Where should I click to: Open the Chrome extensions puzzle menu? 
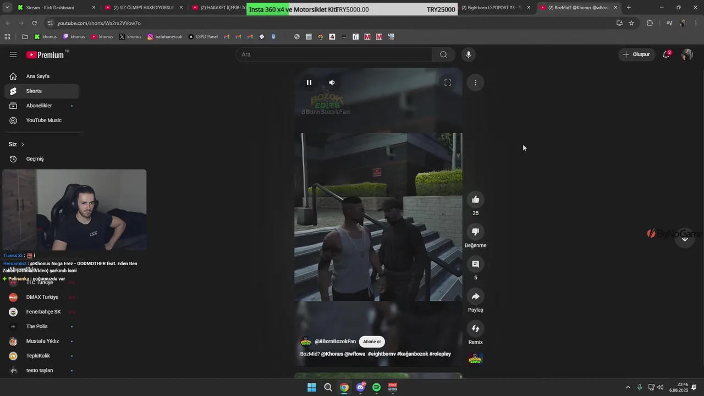pos(650,23)
